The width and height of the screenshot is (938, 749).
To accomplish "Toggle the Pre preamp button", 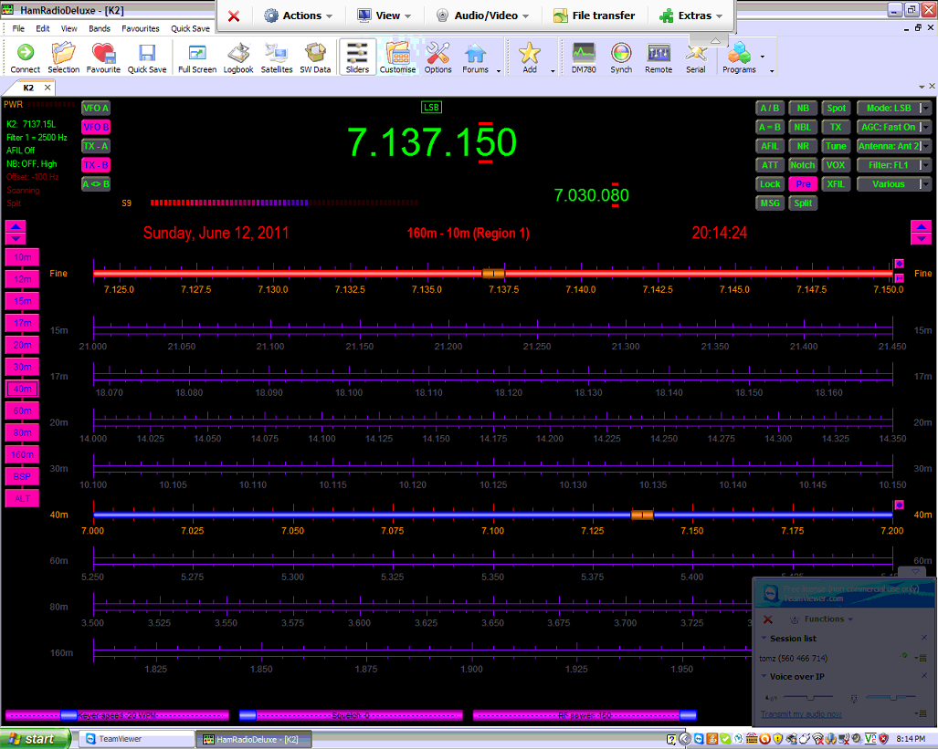I will tap(803, 184).
